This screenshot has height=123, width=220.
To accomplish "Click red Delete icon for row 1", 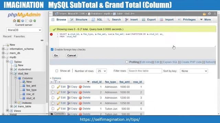I will tap(80, 87).
